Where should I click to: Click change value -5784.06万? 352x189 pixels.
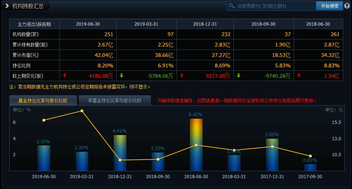160,76
